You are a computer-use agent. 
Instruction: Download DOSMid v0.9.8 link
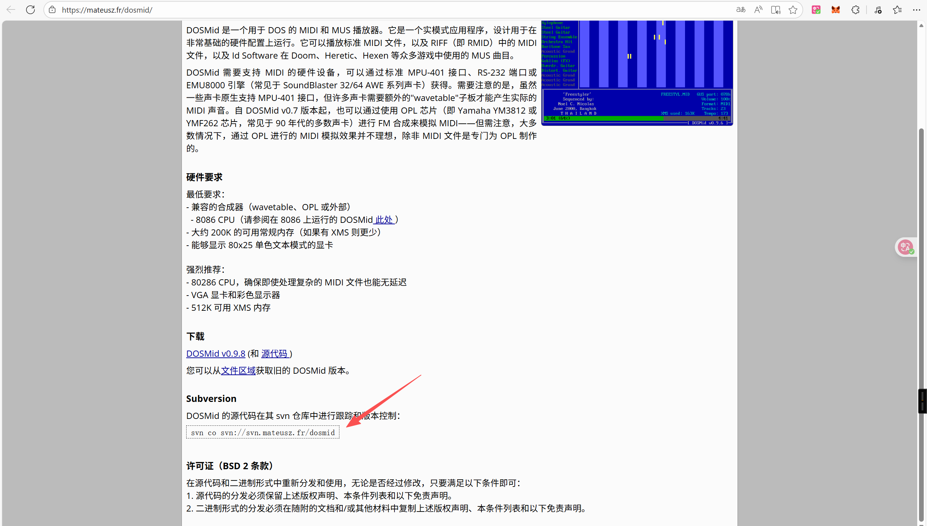click(216, 353)
